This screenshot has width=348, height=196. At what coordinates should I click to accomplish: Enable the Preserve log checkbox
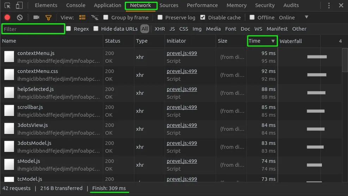point(160,17)
